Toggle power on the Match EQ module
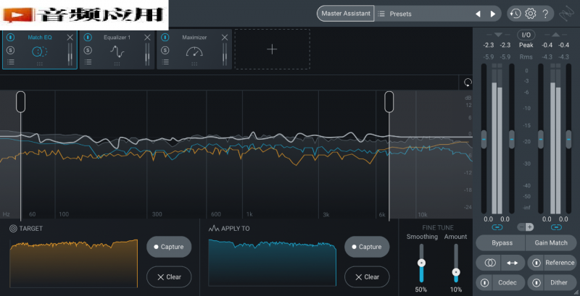 pyautogui.click(x=11, y=38)
